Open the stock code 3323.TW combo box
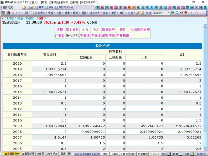208x156 pixels. [x=161, y=13]
